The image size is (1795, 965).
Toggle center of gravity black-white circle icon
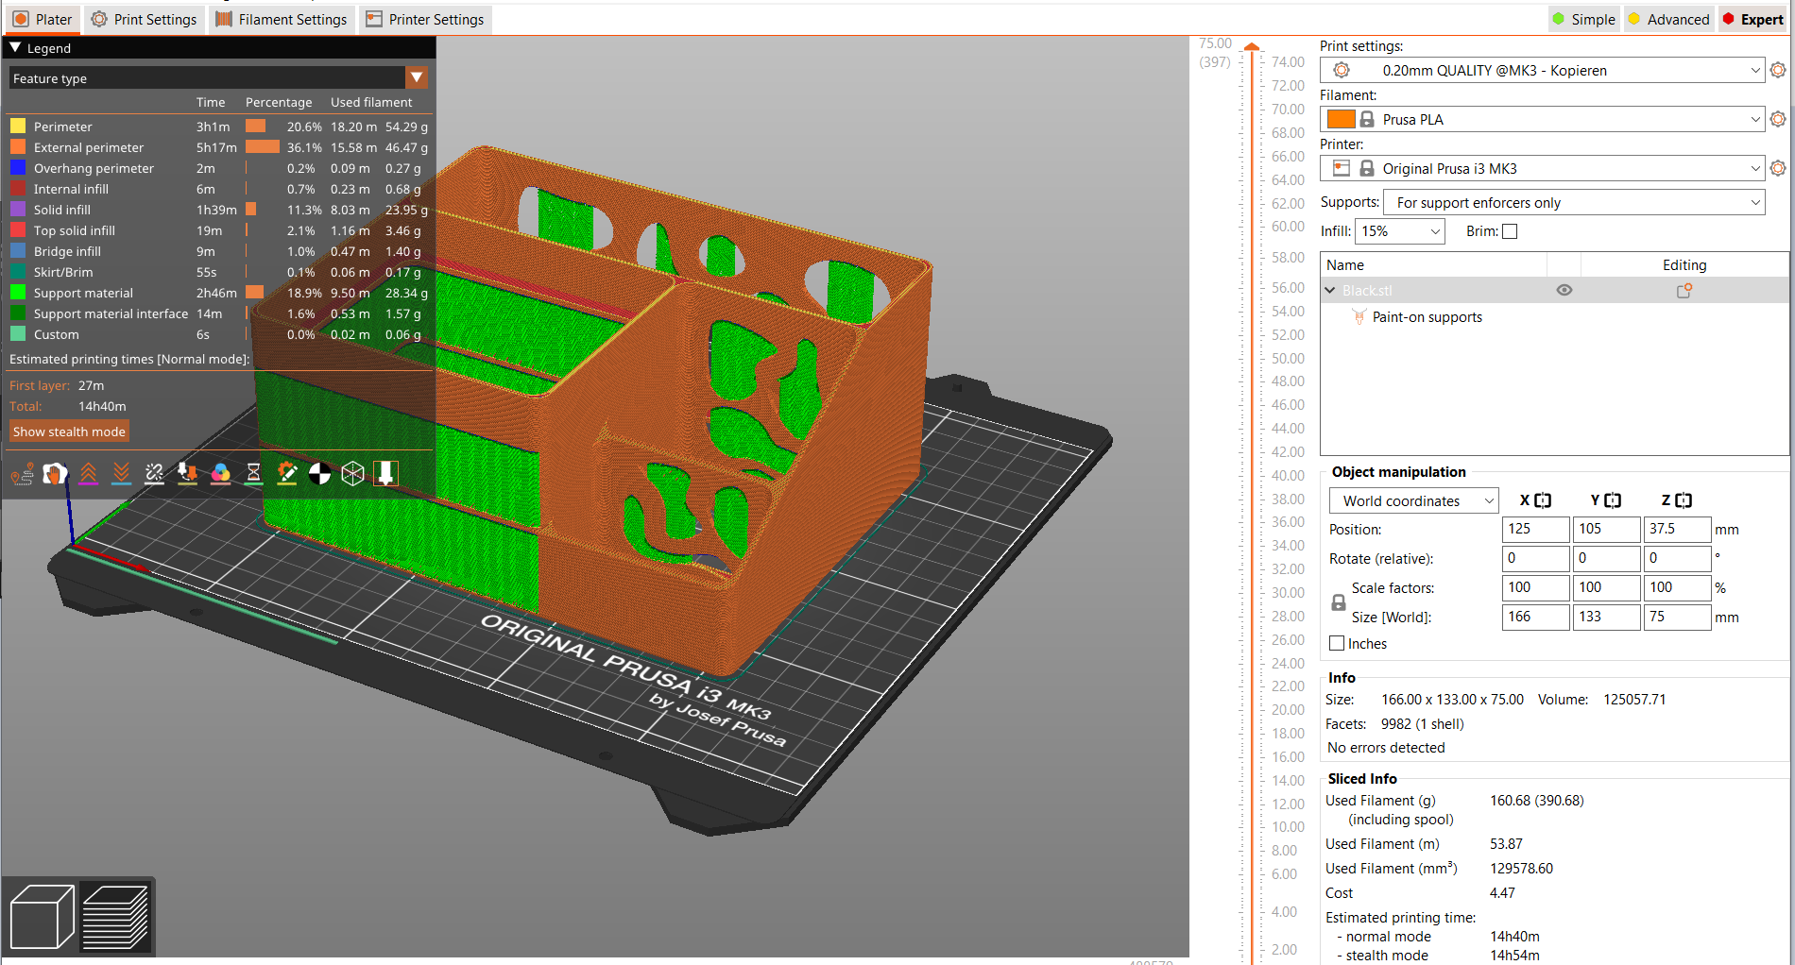pos(319,473)
